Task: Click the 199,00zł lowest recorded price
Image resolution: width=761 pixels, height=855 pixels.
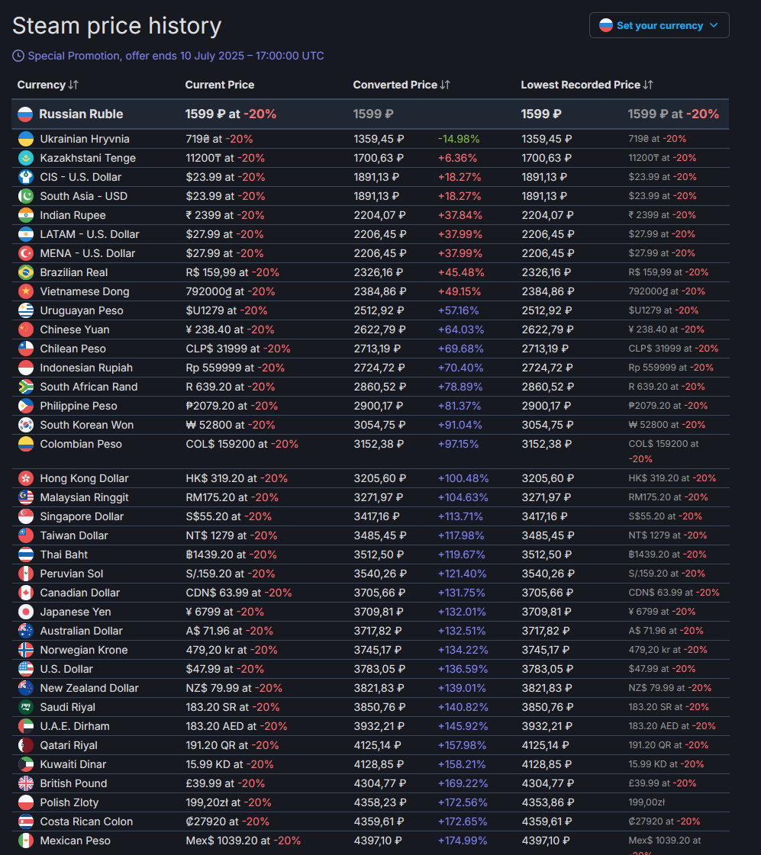Action: (647, 803)
